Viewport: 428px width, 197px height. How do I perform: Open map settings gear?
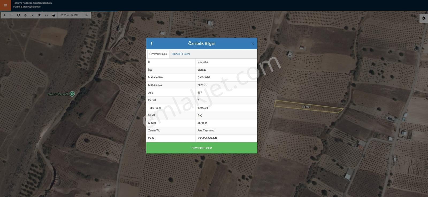424,18
